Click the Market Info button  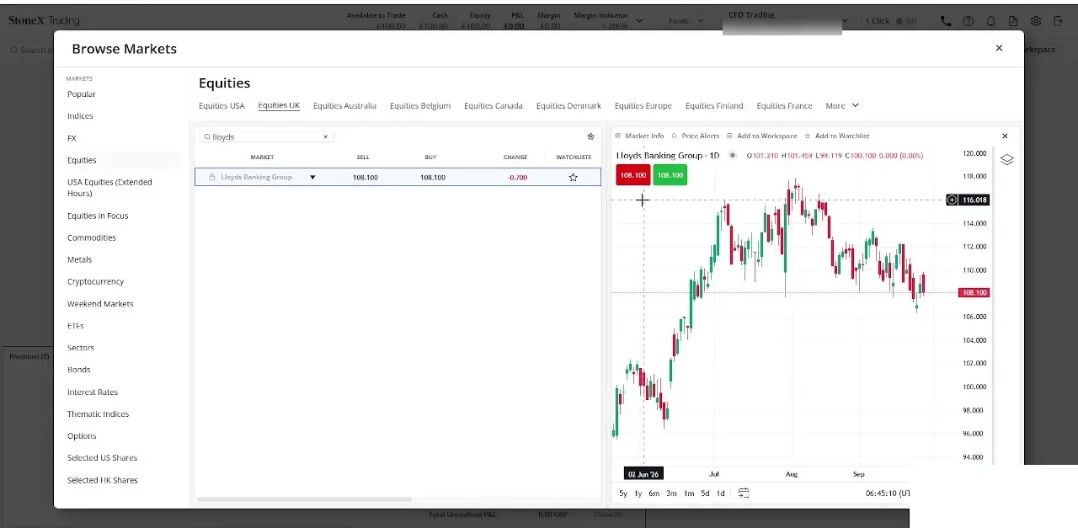639,136
